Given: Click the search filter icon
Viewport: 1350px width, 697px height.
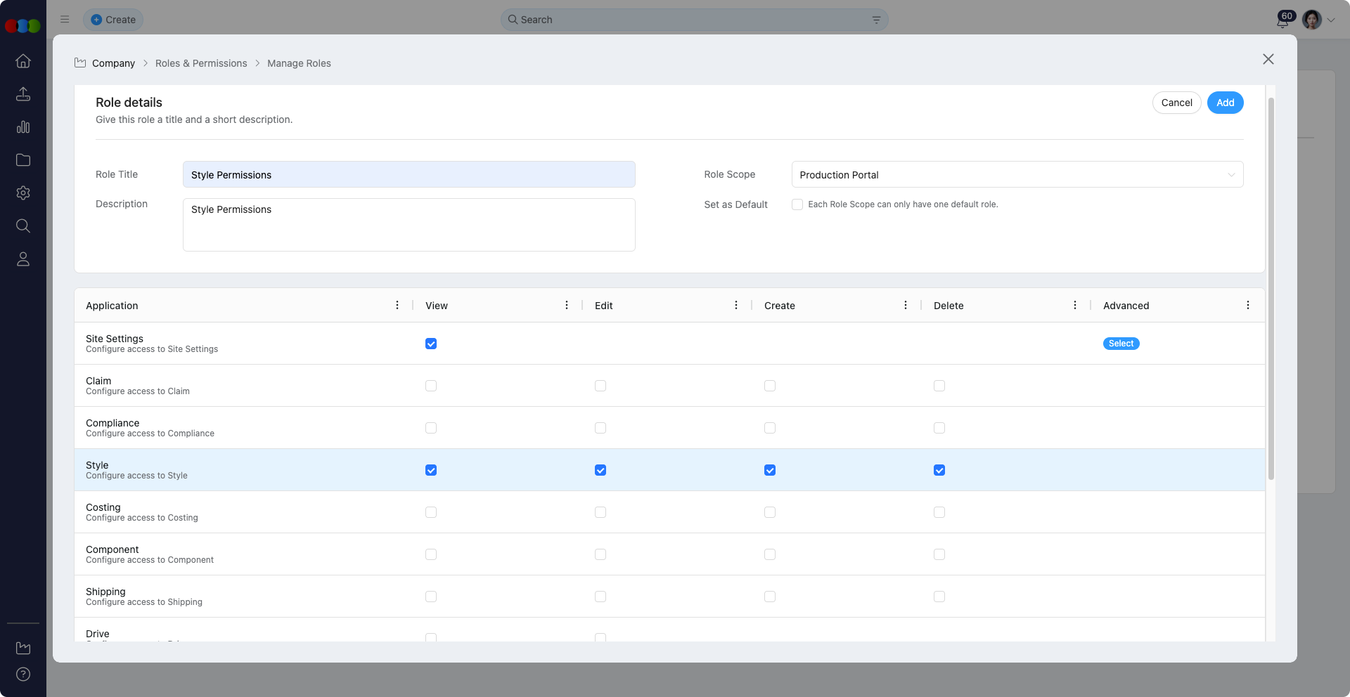Looking at the screenshot, I should coord(876,20).
